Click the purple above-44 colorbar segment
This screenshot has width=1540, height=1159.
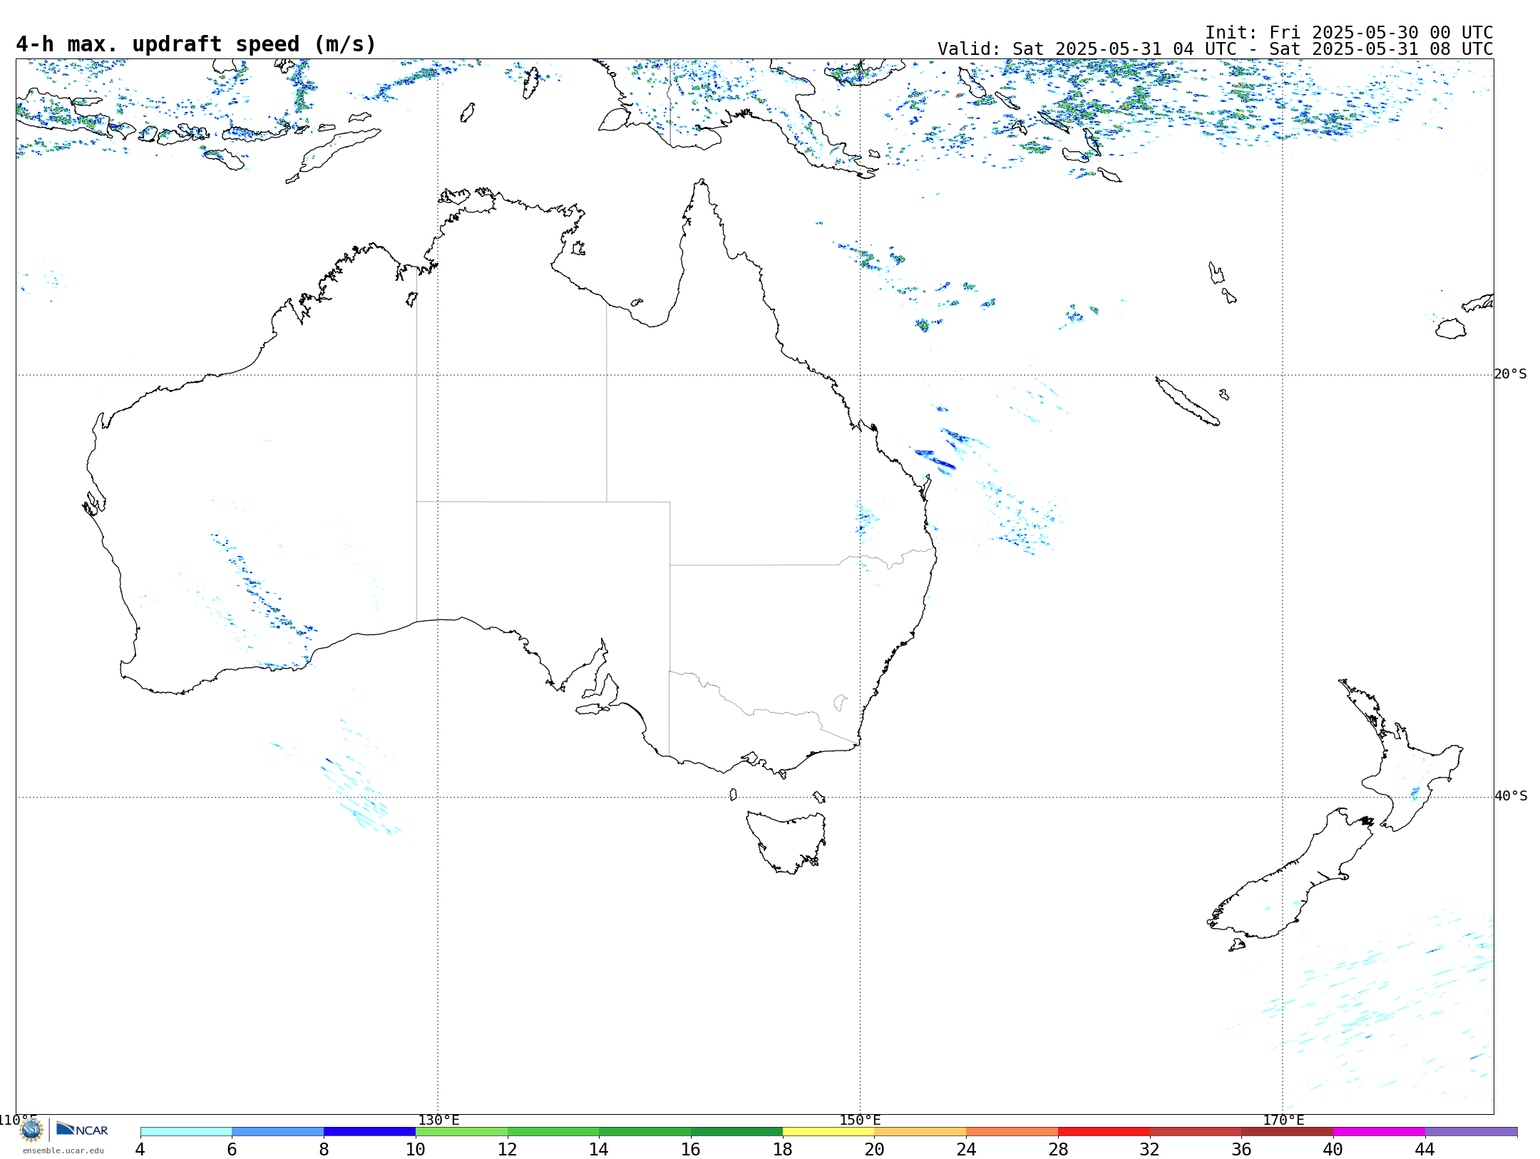(1472, 1132)
